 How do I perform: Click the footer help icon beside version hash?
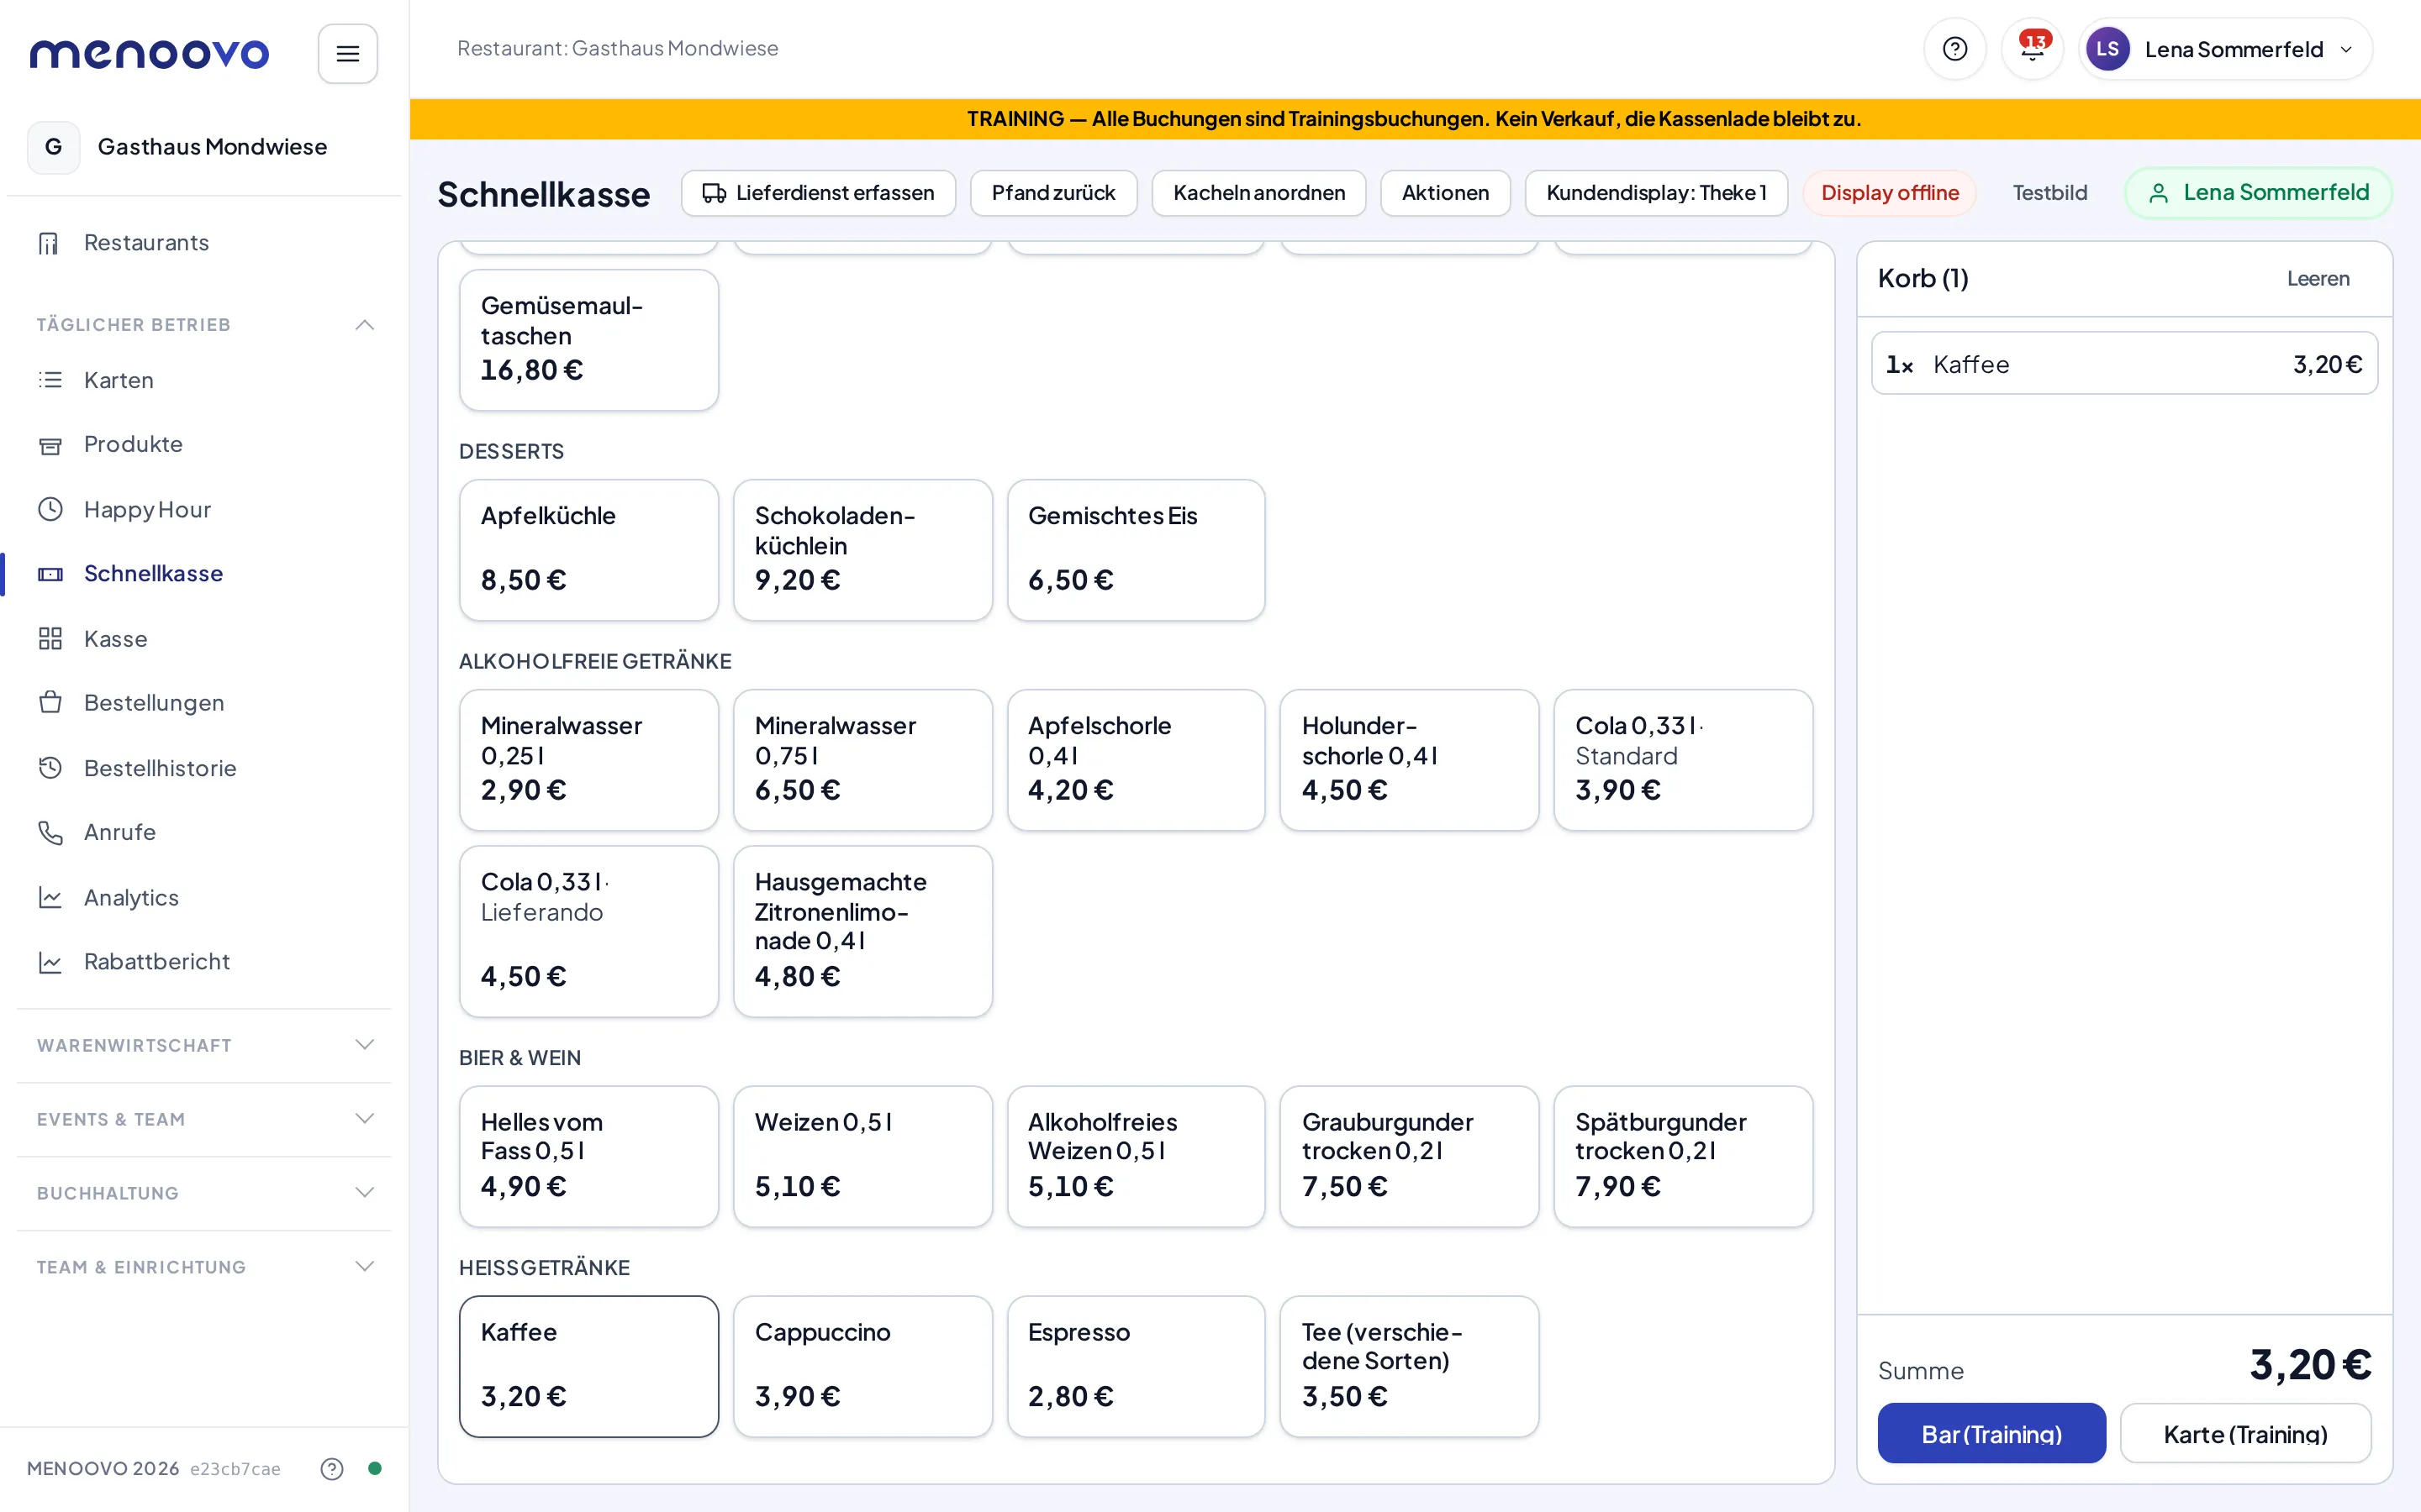[331, 1468]
